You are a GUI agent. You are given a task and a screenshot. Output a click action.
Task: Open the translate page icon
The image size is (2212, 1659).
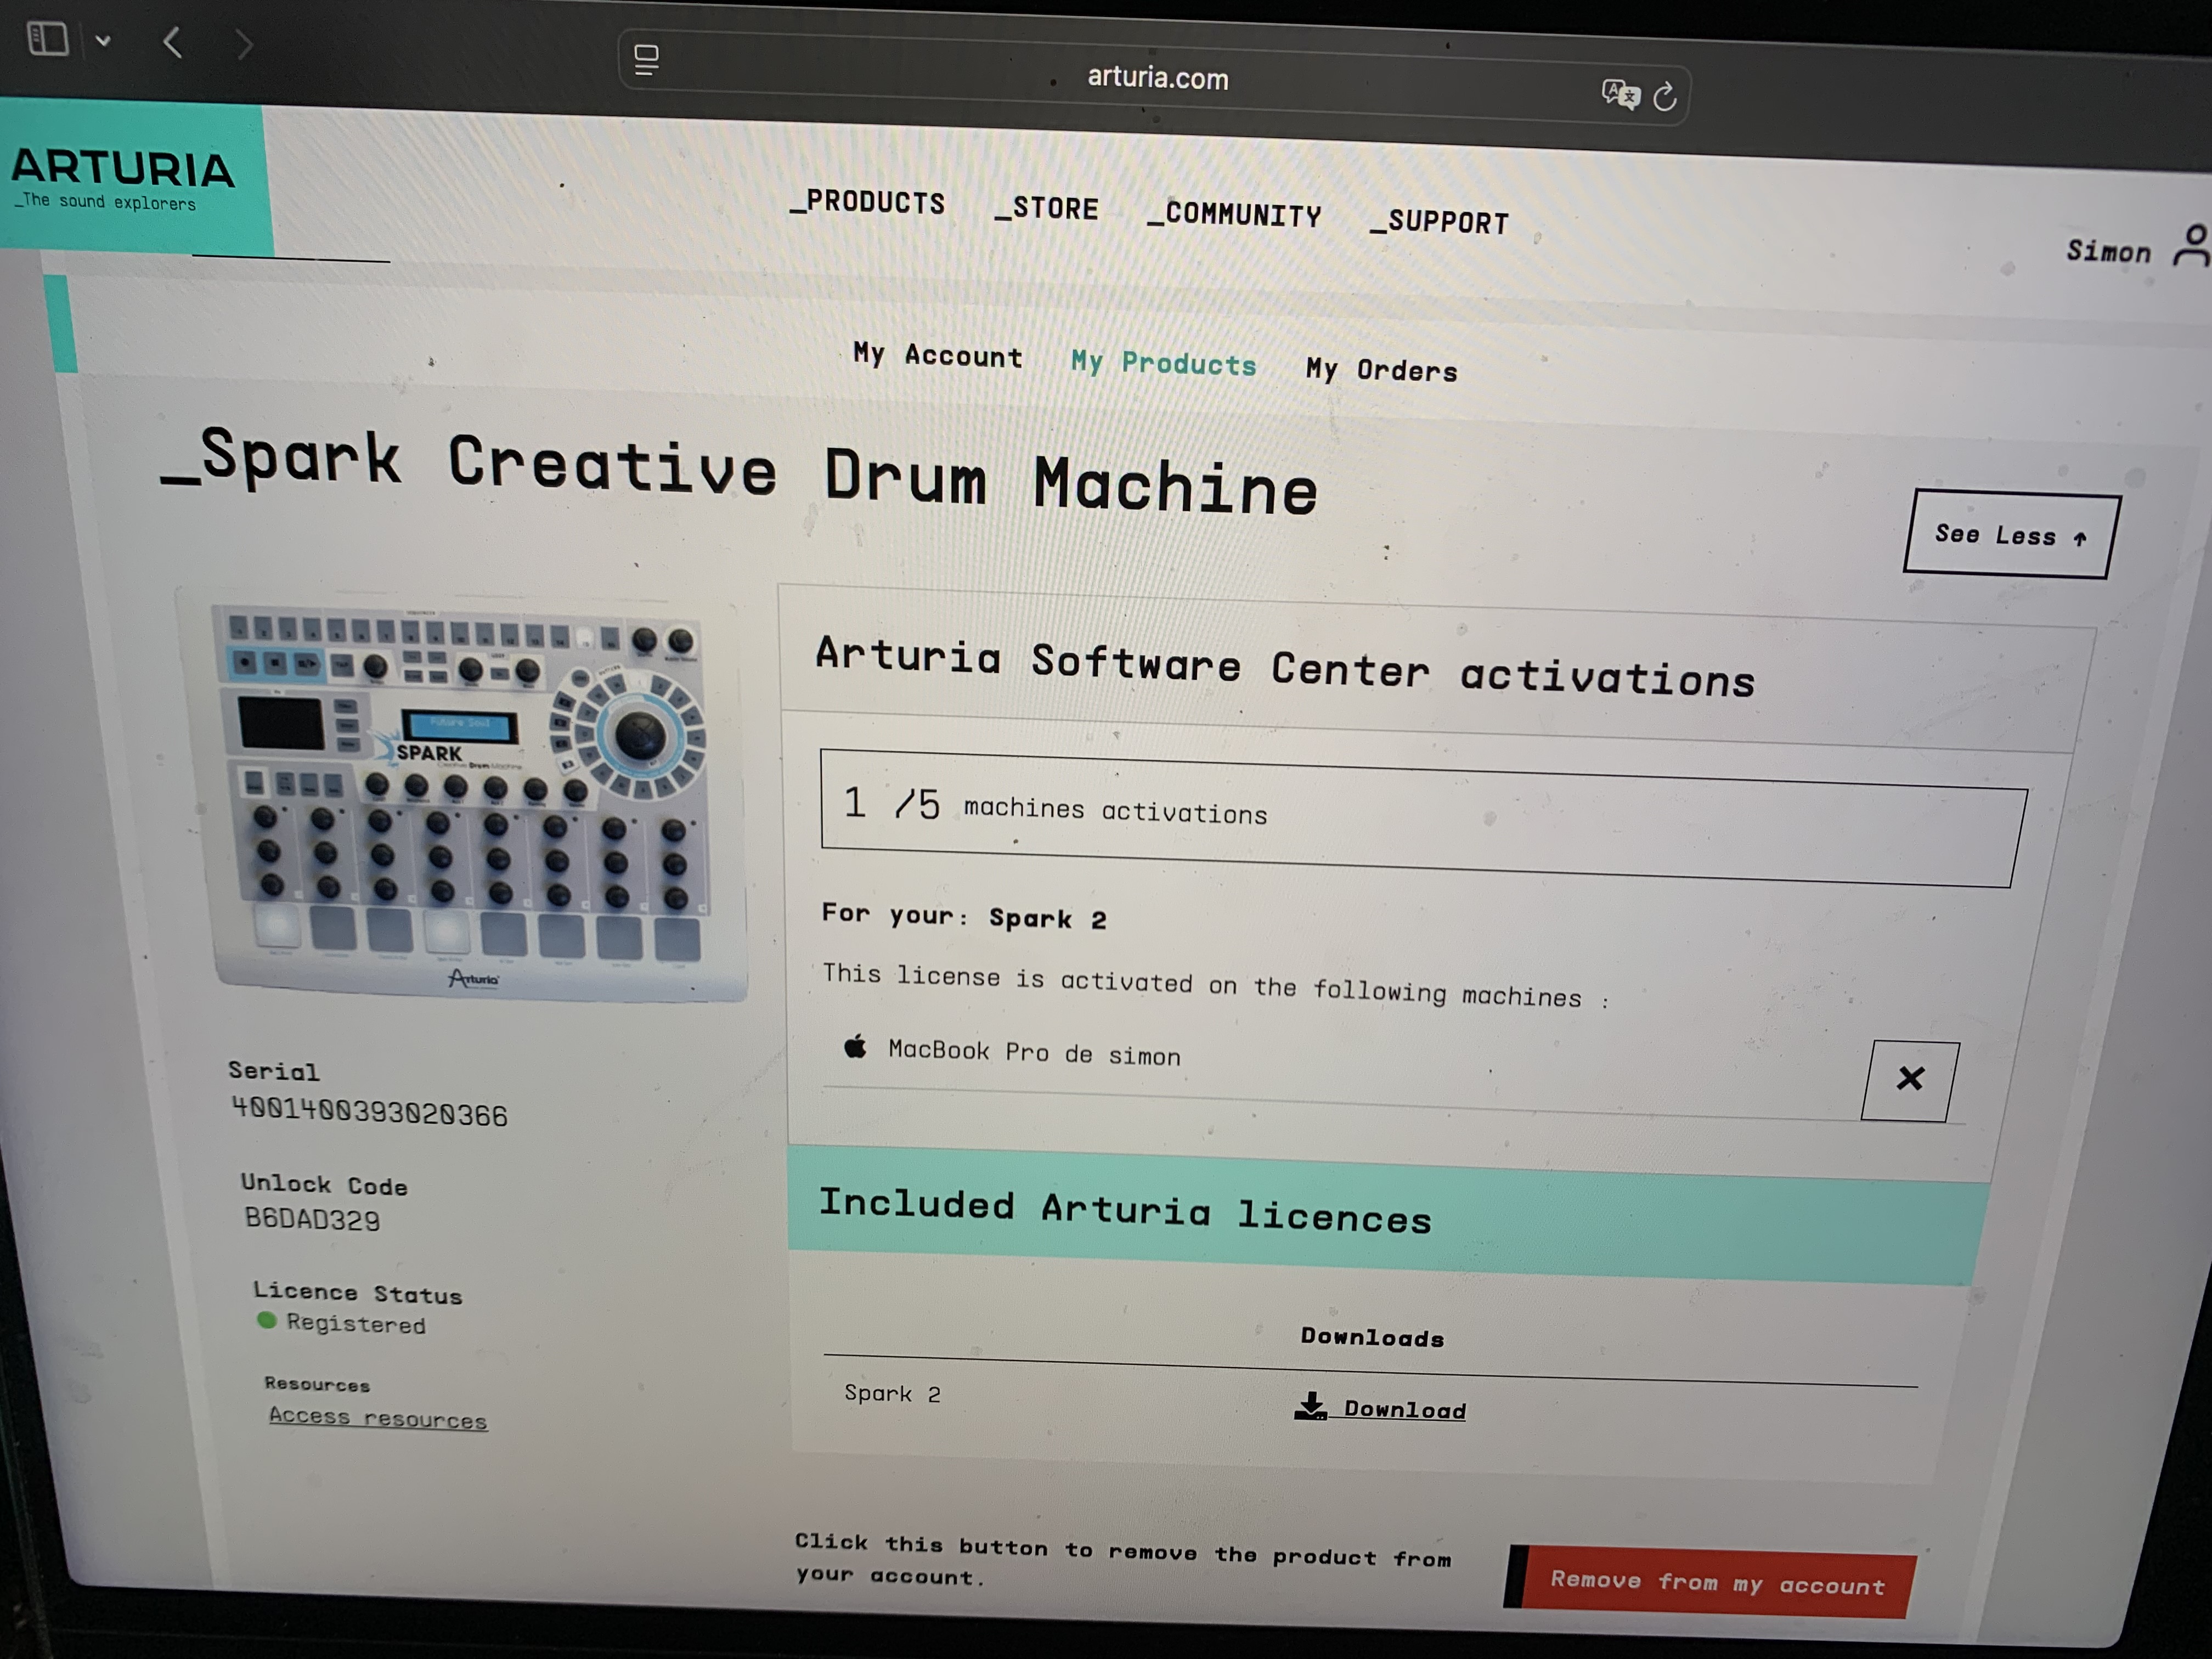[1620, 94]
